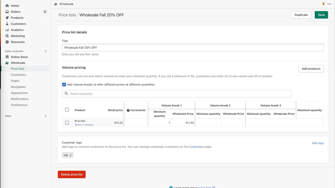335x188 pixels.
Task: Click the Duplicate button
Action: pos(301,15)
